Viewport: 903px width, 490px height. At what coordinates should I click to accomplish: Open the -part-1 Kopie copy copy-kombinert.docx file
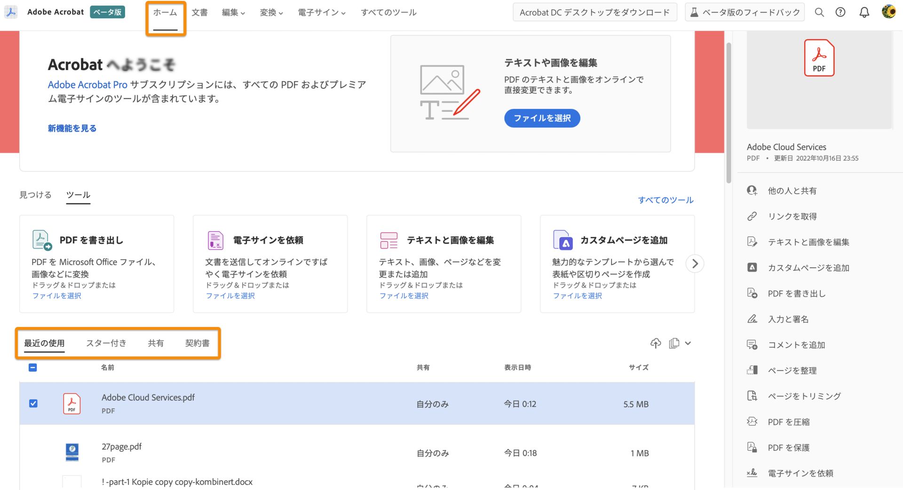click(x=177, y=482)
